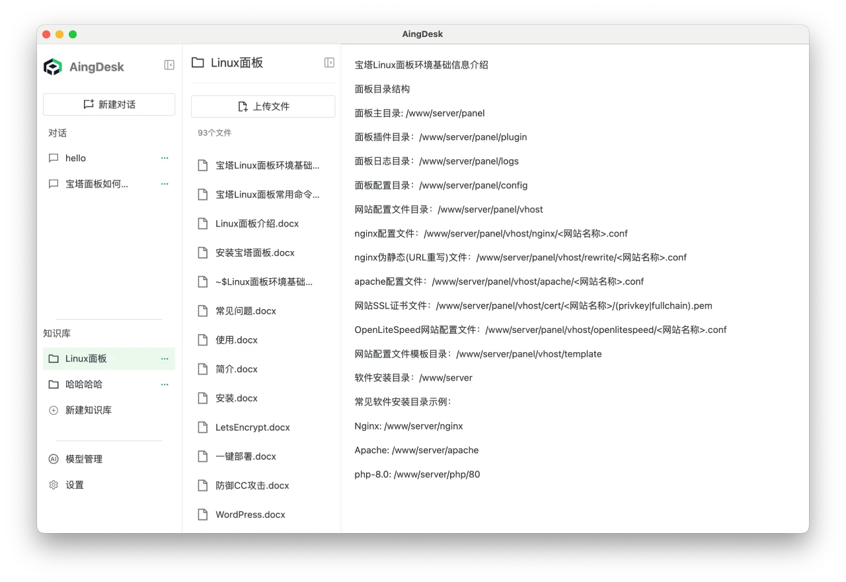Collapse the conversation sidebar panel
Viewport: 846px width, 582px height.
tap(169, 65)
